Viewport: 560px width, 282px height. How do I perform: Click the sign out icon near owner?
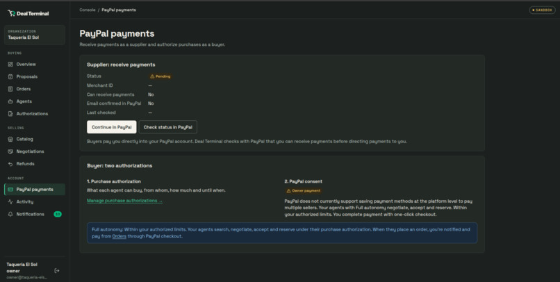[57, 271]
